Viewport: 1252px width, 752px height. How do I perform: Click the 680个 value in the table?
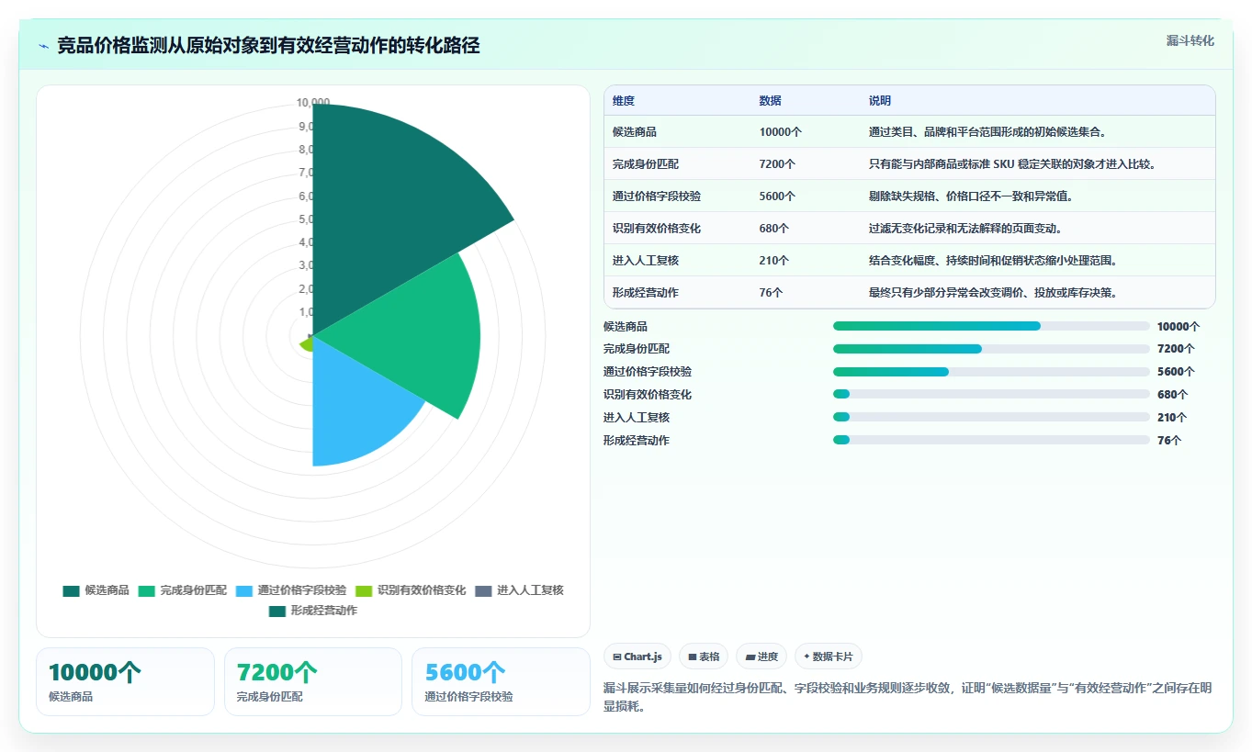point(773,229)
